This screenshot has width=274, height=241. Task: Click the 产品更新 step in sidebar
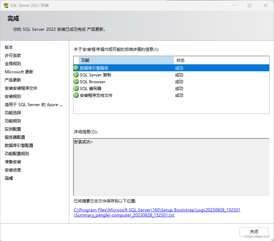tap(13, 80)
